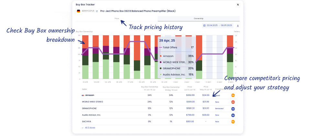Screen dimensions: 316x136
Task: Click the 22 APR bar in the chart
Action: coord(85,58)
